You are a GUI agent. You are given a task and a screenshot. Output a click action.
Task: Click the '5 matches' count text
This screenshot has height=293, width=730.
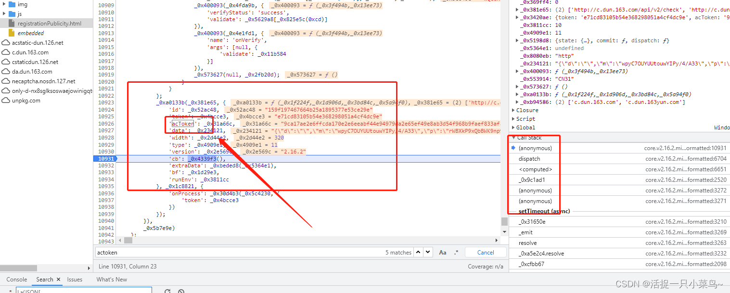tap(398, 253)
